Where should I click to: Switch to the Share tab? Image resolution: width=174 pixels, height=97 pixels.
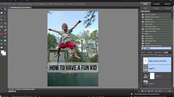[x=167, y=4]
